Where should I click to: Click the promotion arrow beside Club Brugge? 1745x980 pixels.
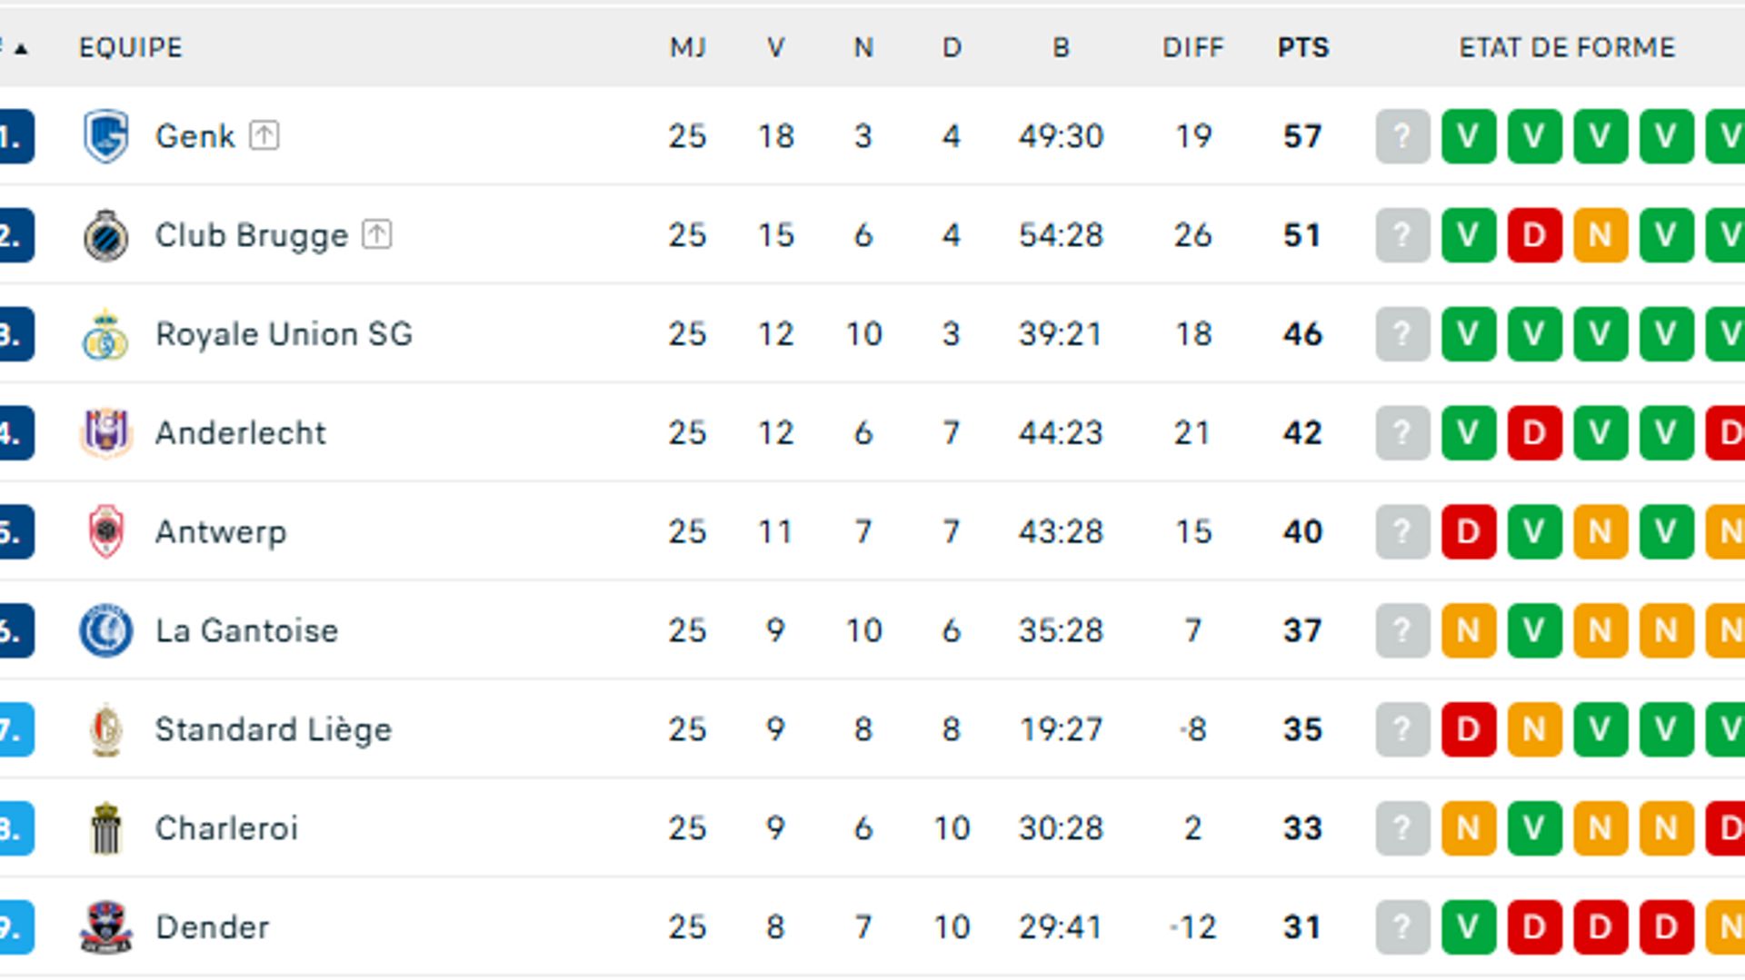coord(375,233)
